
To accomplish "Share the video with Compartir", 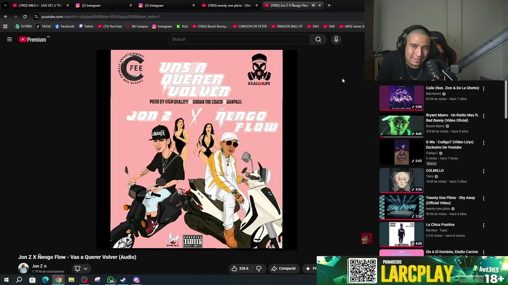I will pos(283,268).
